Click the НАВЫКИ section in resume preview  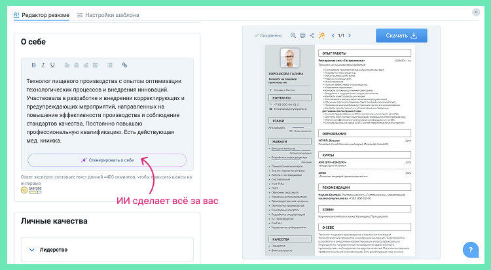pos(290,141)
